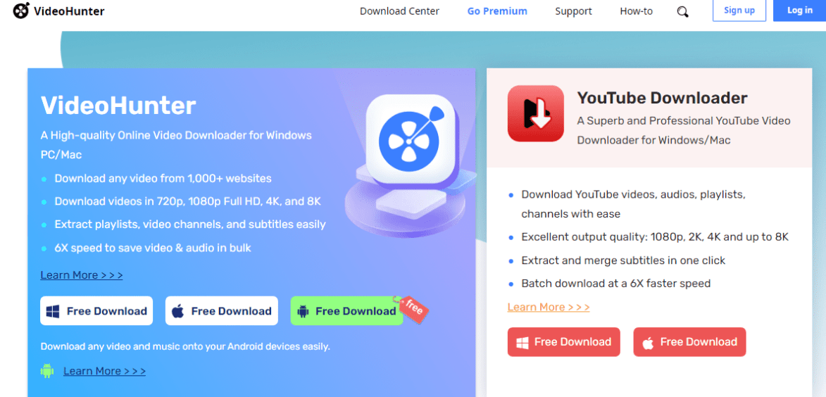Click 'Download any video from 1,000+ websites' text
The image size is (826, 397).
pyautogui.click(x=163, y=179)
